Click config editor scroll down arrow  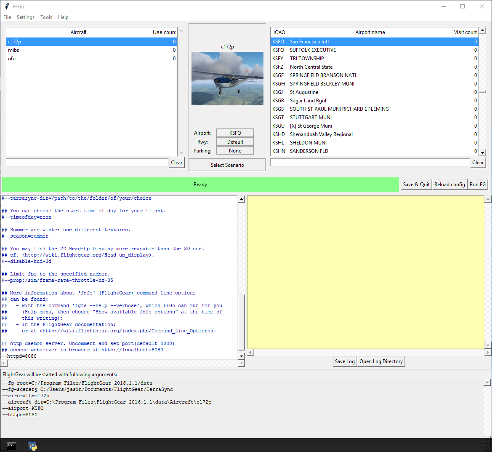(x=241, y=356)
